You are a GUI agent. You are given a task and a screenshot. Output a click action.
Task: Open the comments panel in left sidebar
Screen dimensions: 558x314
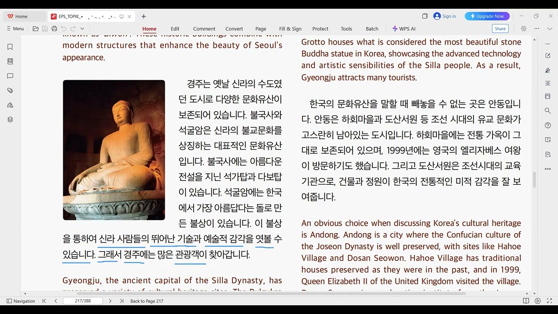click(10, 76)
